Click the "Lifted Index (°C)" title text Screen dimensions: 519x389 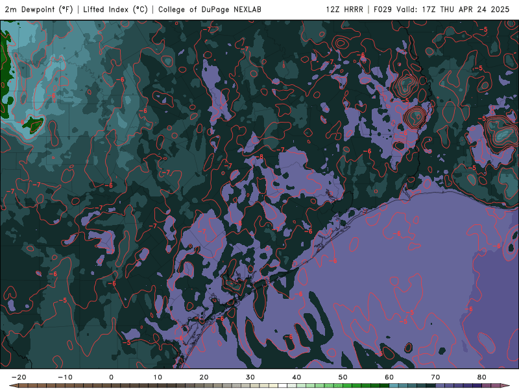pyautogui.click(x=115, y=9)
